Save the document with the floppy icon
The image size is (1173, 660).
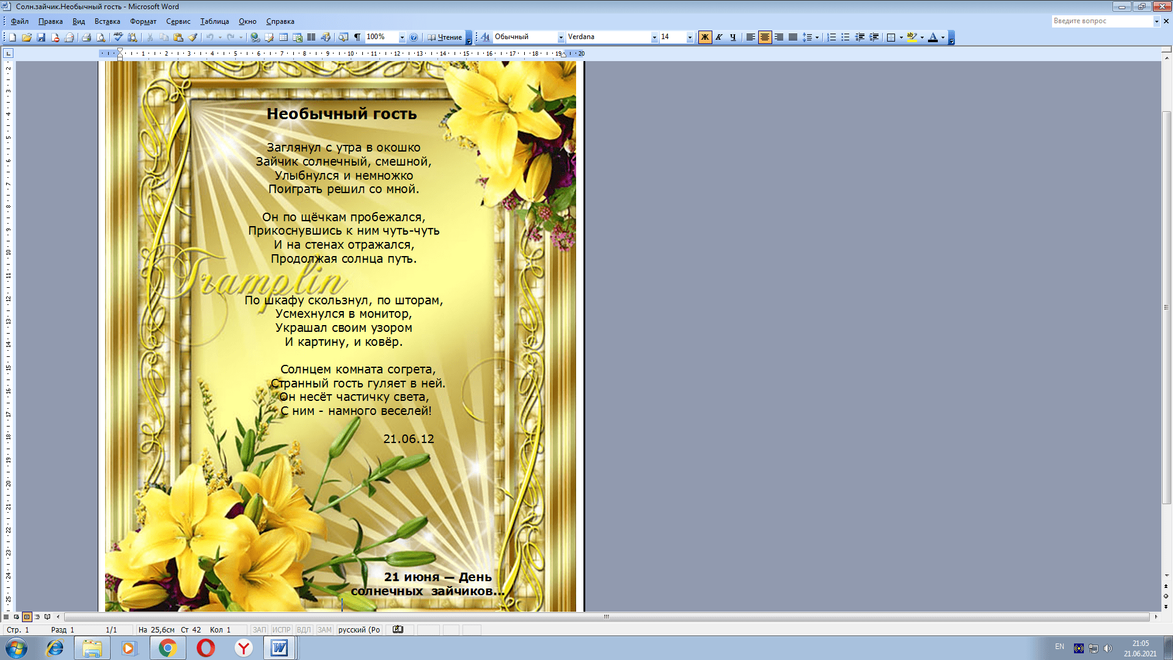pyautogui.click(x=41, y=37)
